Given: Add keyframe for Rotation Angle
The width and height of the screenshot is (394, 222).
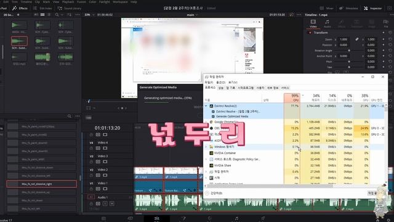Looking at the screenshot, I should click(x=384, y=51).
